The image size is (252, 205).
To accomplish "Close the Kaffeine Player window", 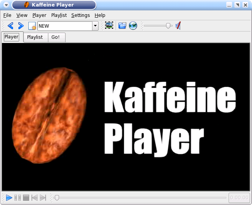I will (245, 5).
